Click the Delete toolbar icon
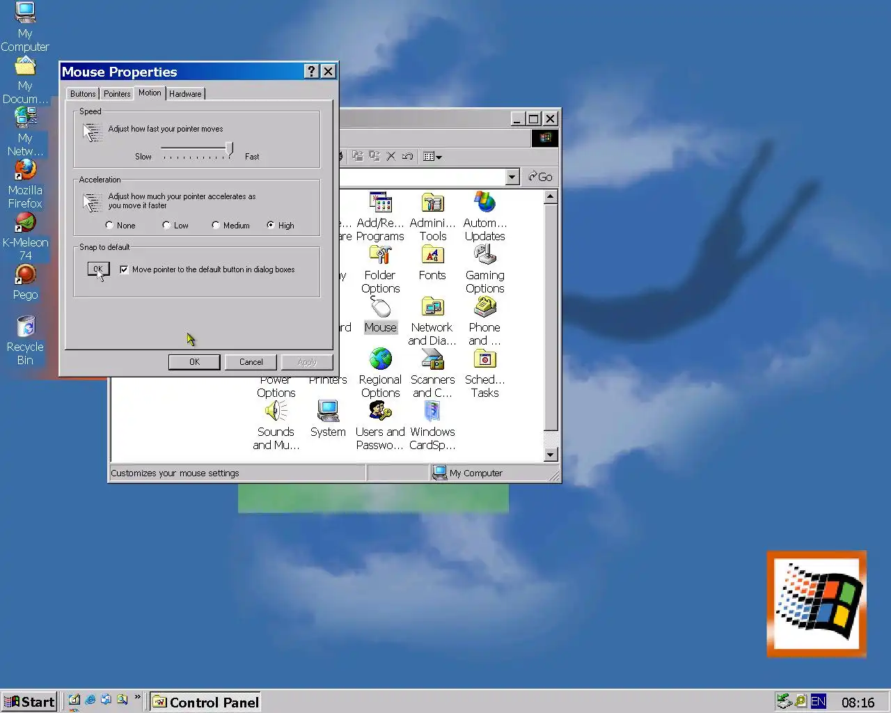 [x=391, y=157]
